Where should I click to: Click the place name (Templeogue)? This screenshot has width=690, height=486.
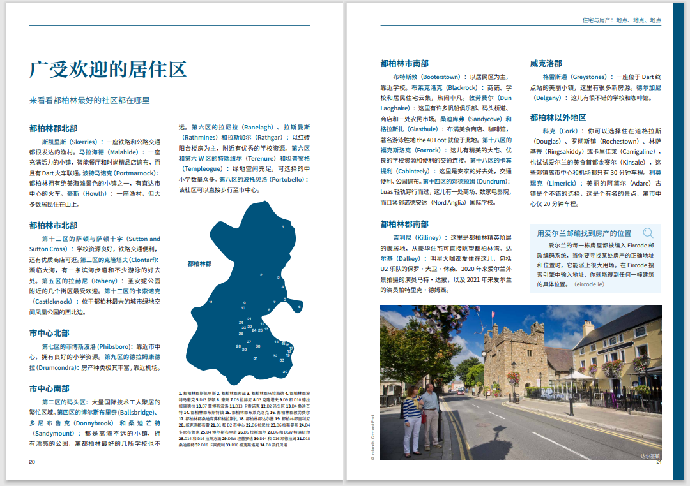pyautogui.click(x=203, y=169)
